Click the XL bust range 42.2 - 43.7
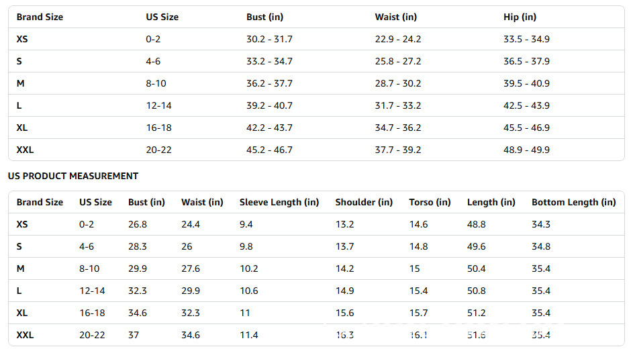This screenshot has width=631, height=355. 269,128
